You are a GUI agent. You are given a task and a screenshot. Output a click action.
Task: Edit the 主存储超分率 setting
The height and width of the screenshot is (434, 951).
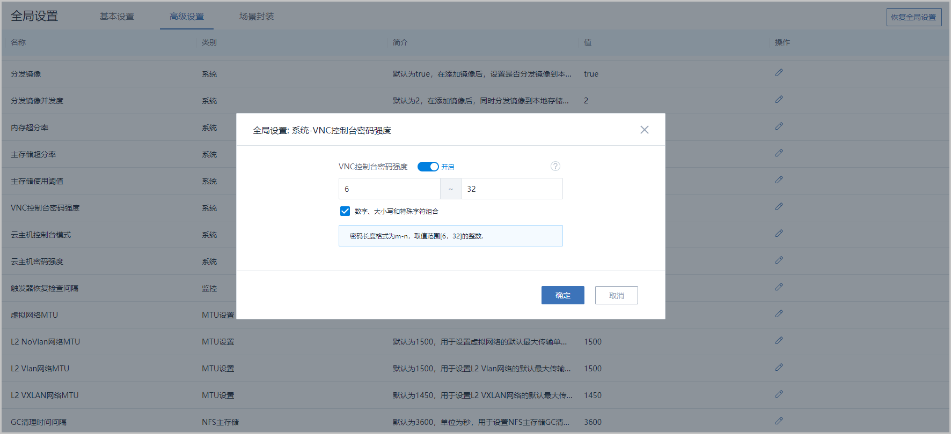779,153
